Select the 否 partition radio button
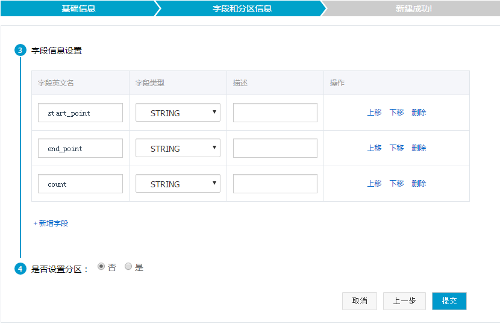Screen dimensions: 500x324 click(x=101, y=266)
